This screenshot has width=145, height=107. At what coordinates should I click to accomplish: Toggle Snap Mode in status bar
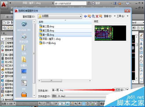pyautogui.click(x=44, y=104)
